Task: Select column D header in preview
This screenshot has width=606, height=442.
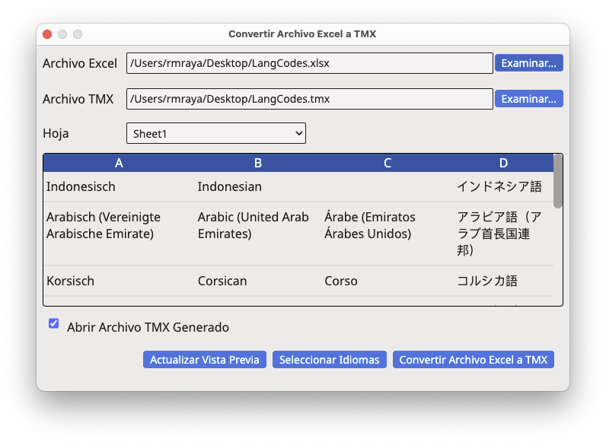Action: click(x=503, y=163)
